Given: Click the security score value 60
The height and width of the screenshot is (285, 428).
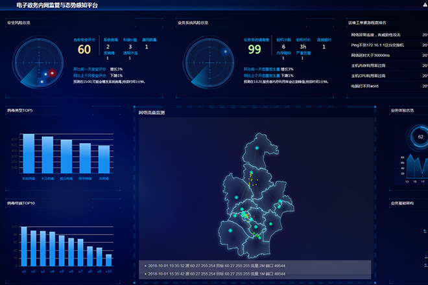Looking at the screenshot, I should [x=84, y=50].
